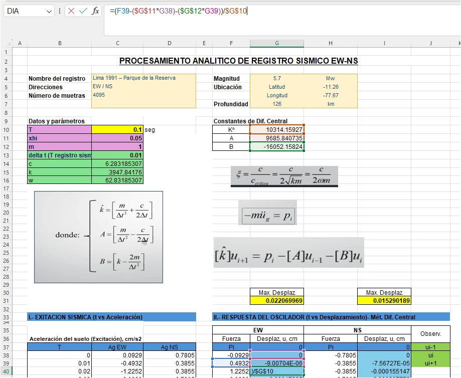Click title PROCESAMIENTO ANALITICO DE REGISTRO SISMICO

tap(239, 61)
